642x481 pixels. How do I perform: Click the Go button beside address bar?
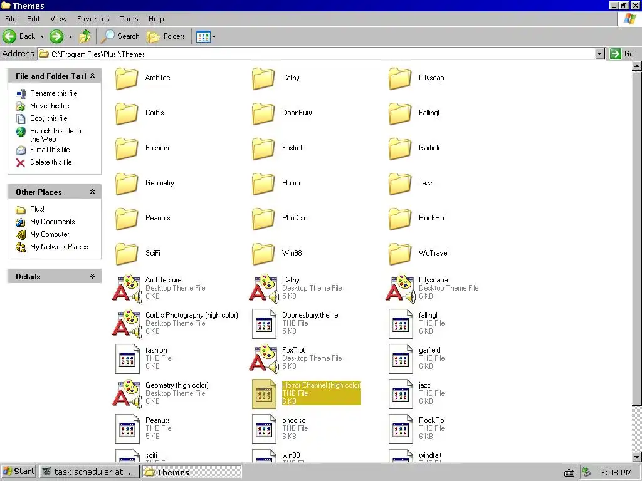click(x=622, y=54)
